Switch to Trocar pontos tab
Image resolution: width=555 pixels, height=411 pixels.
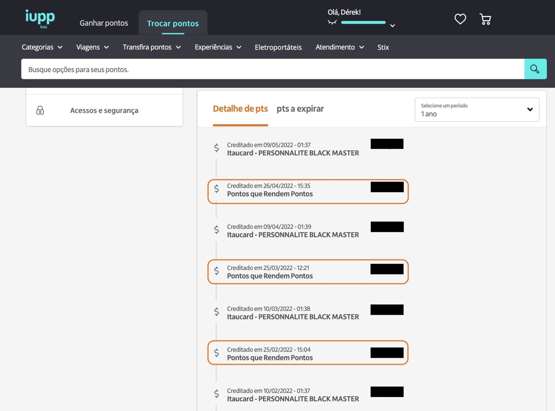(173, 23)
